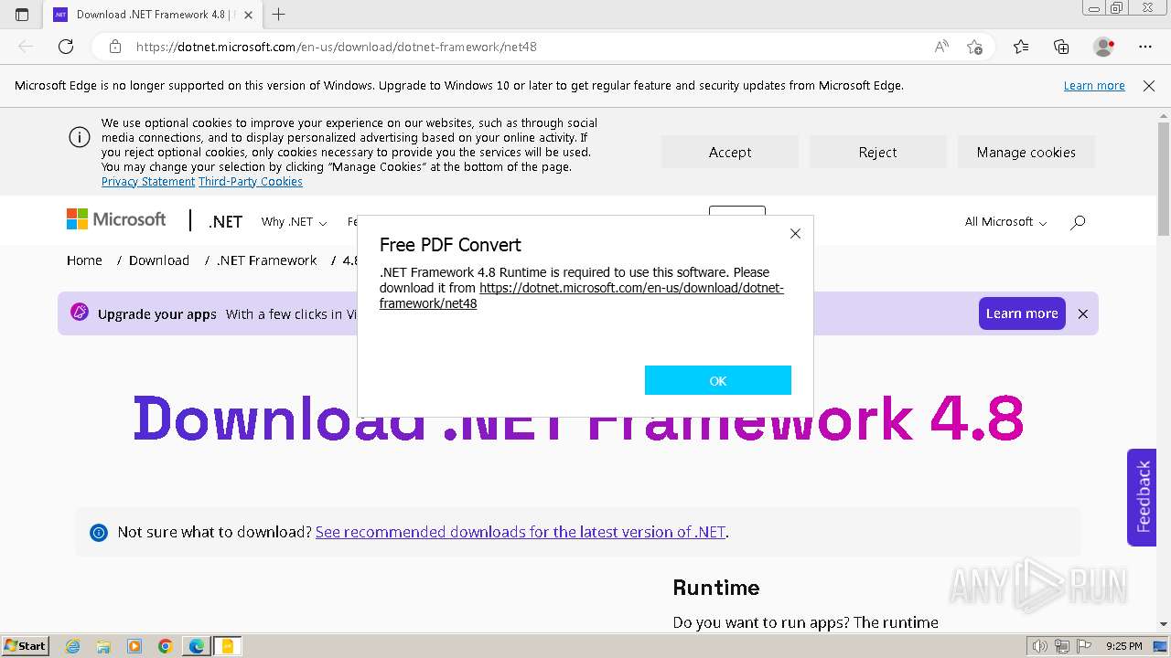
Task: Click Learn more in the Edge support notice
Action: point(1094,86)
